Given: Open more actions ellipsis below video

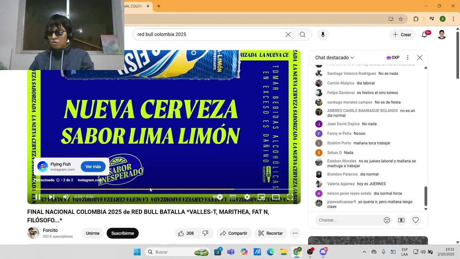Looking at the screenshot, I should click(x=295, y=233).
